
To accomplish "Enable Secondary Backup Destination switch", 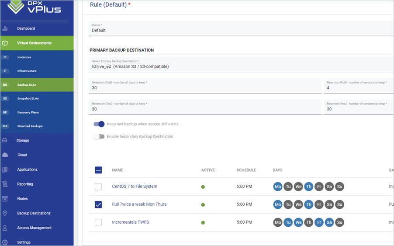I will pos(99,137).
